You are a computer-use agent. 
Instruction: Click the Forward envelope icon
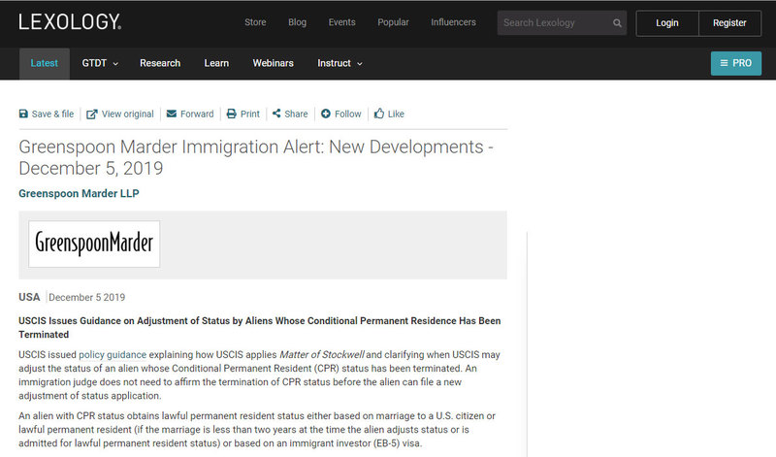172,114
